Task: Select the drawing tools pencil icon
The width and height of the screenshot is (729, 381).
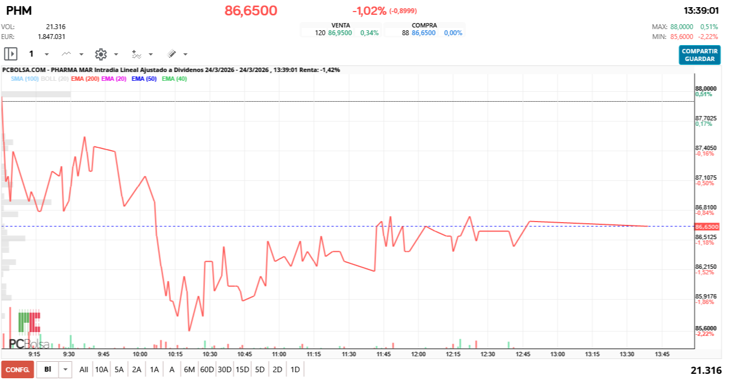Action: click(171, 54)
